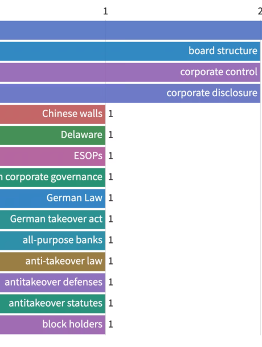This screenshot has height=347, width=262.
Task: Click the Delaware bar
Action: click(52, 135)
